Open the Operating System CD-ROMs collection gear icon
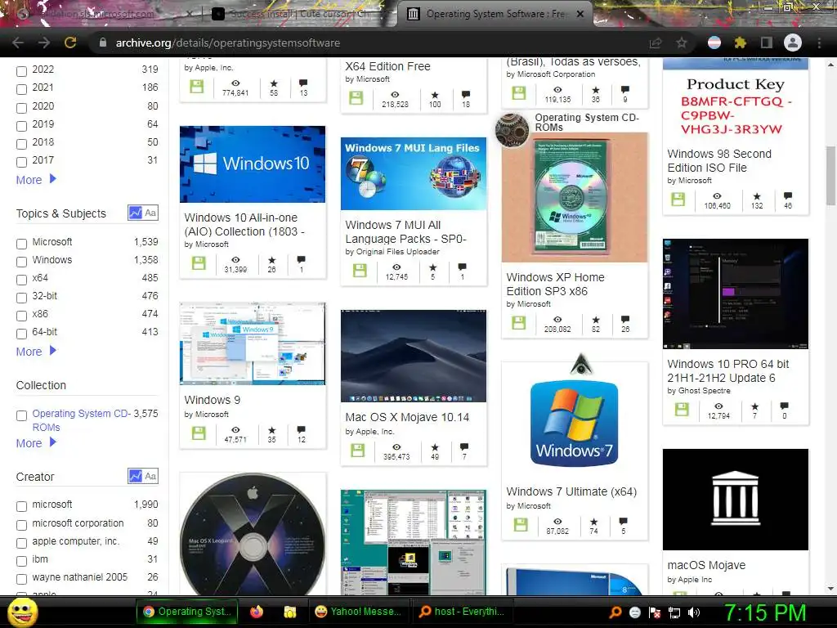Screen dimensions: 837x628 click(x=512, y=130)
